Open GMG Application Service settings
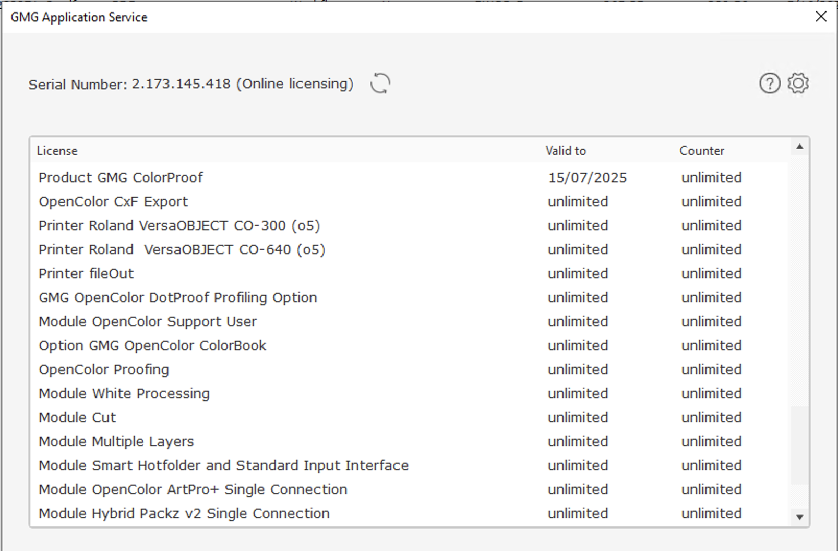The width and height of the screenshot is (838, 551). 798,83
